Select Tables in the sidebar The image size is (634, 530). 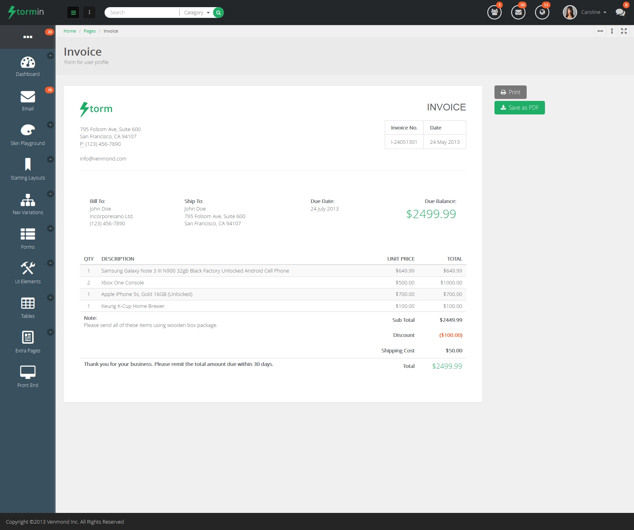pyautogui.click(x=28, y=308)
